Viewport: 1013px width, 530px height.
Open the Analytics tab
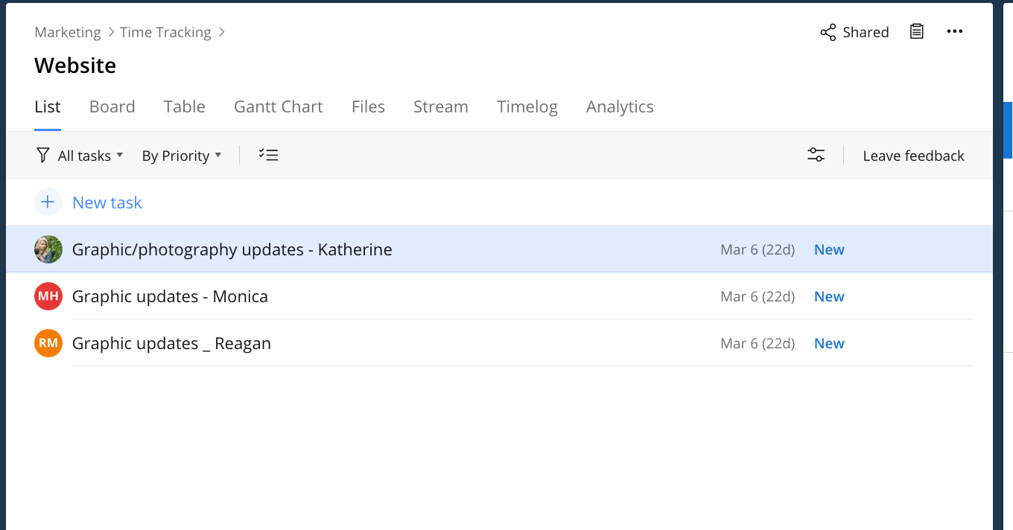620,106
